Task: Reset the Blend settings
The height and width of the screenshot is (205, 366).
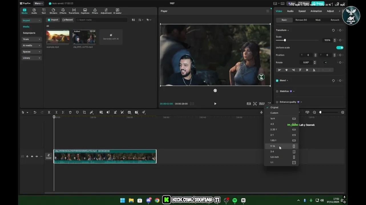Action: [333, 81]
